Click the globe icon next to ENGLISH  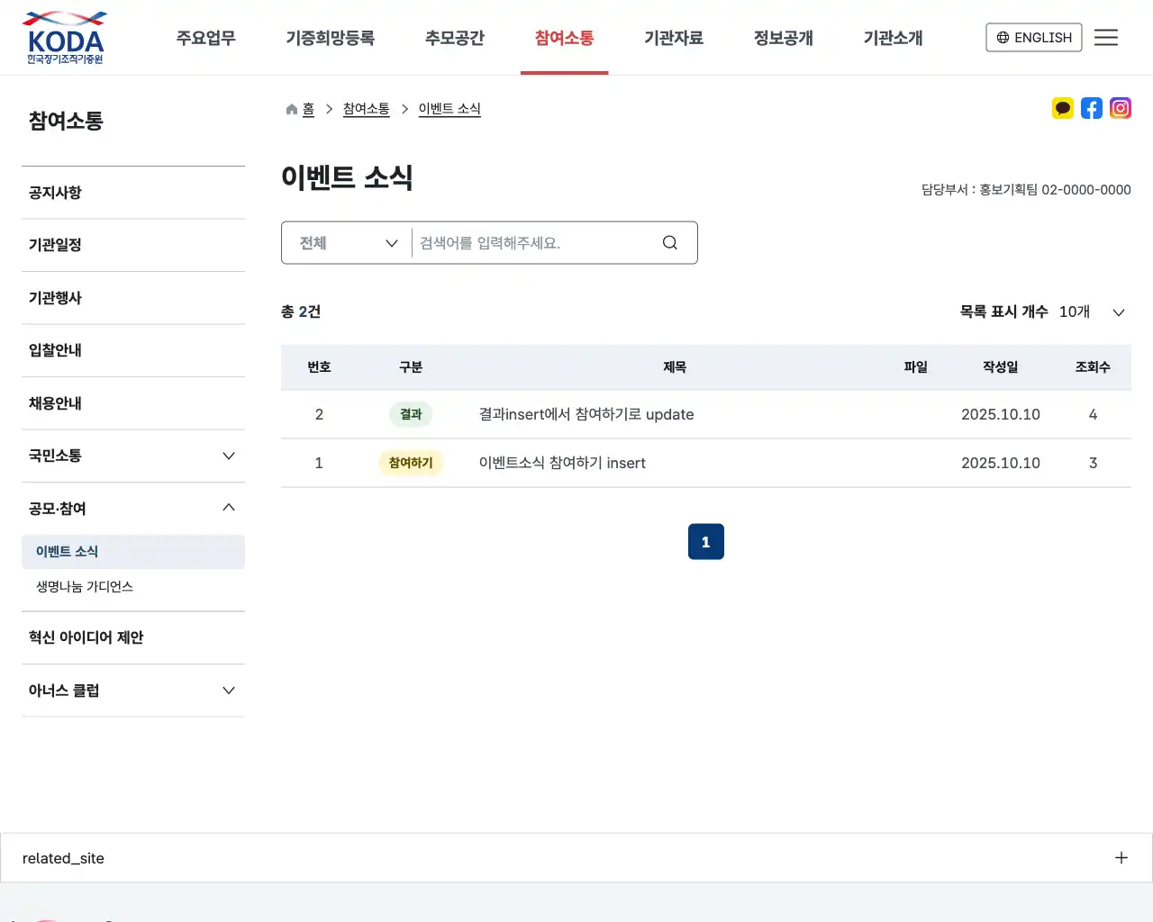1003,37
